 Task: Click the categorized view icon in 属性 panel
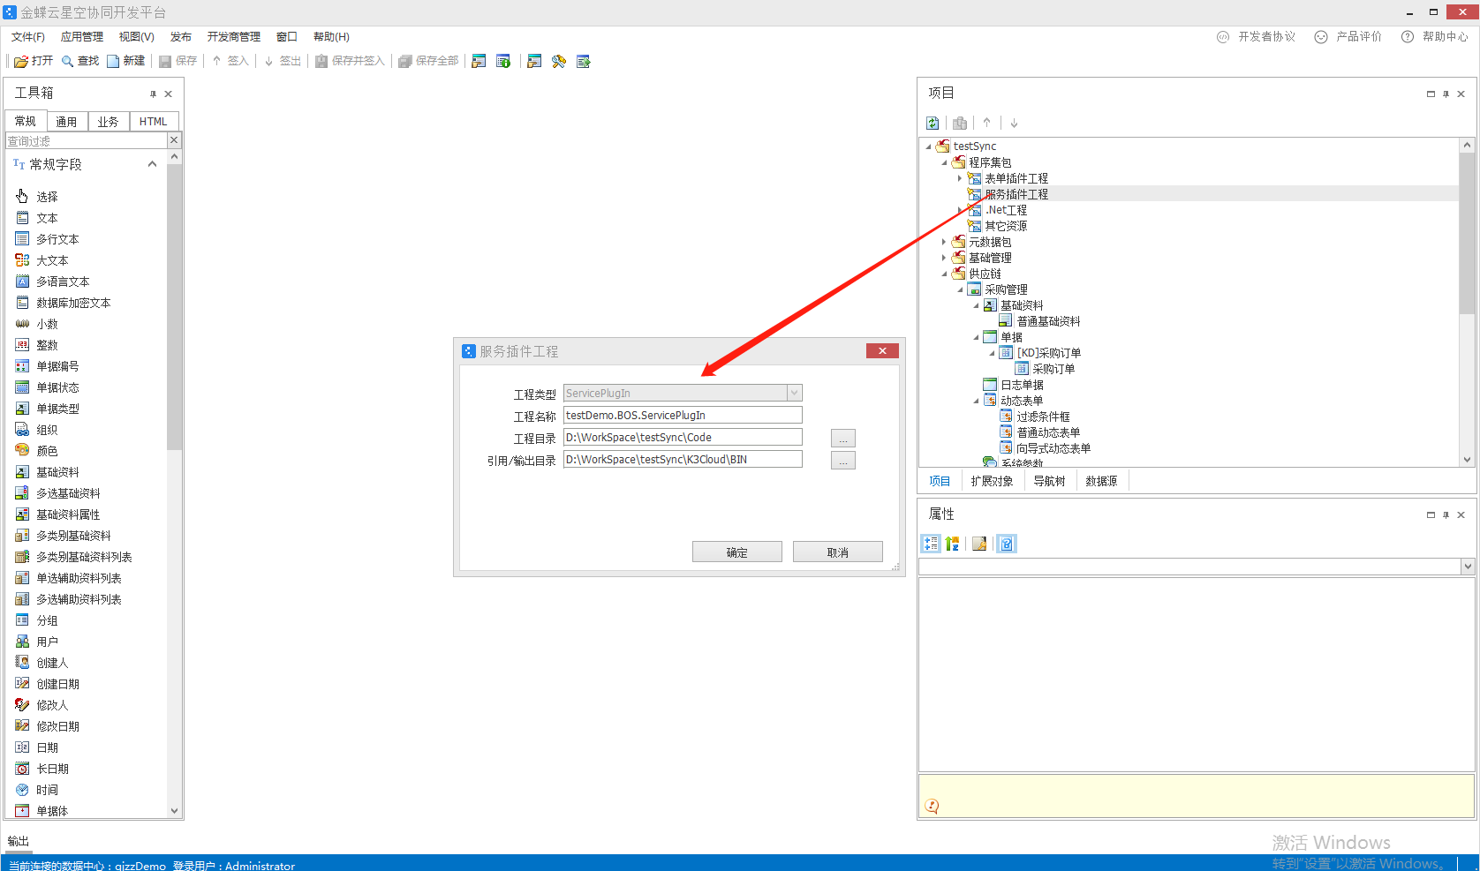[931, 544]
